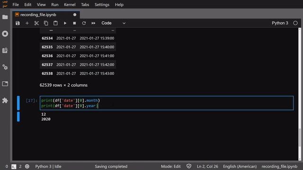Restart kernel and run all cells
Image resolution: width=303 pixels, height=170 pixels.
coord(93,23)
